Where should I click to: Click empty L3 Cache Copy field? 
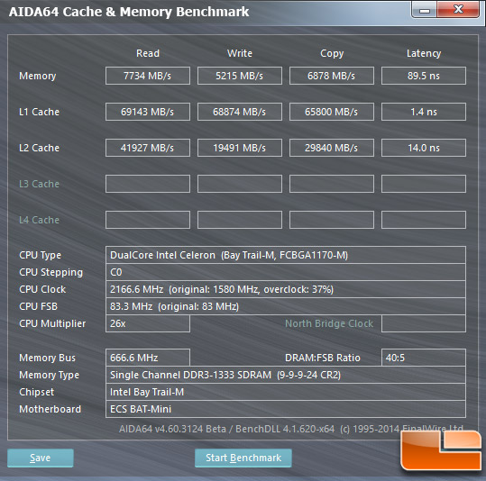pyautogui.click(x=332, y=184)
